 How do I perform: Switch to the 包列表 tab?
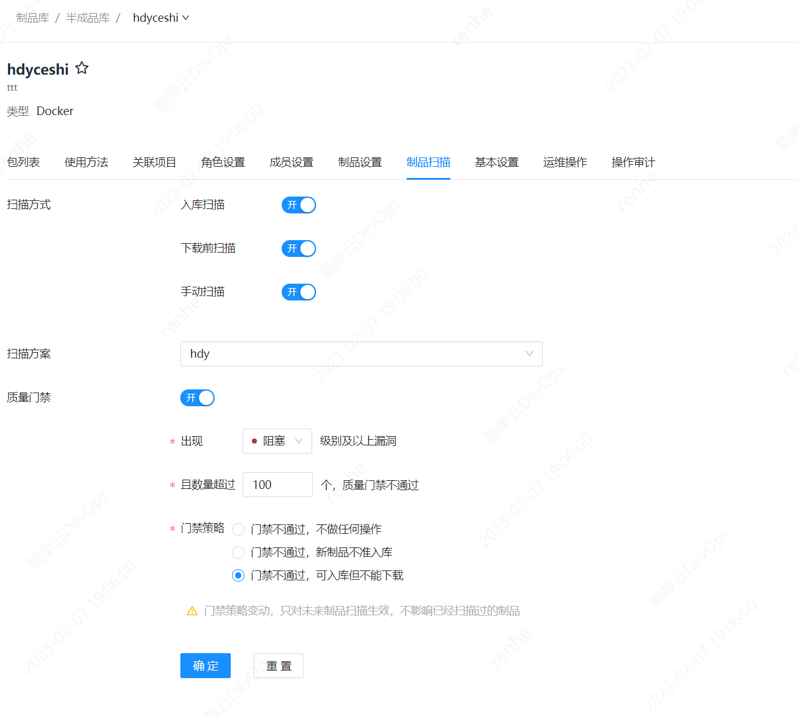[24, 162]
